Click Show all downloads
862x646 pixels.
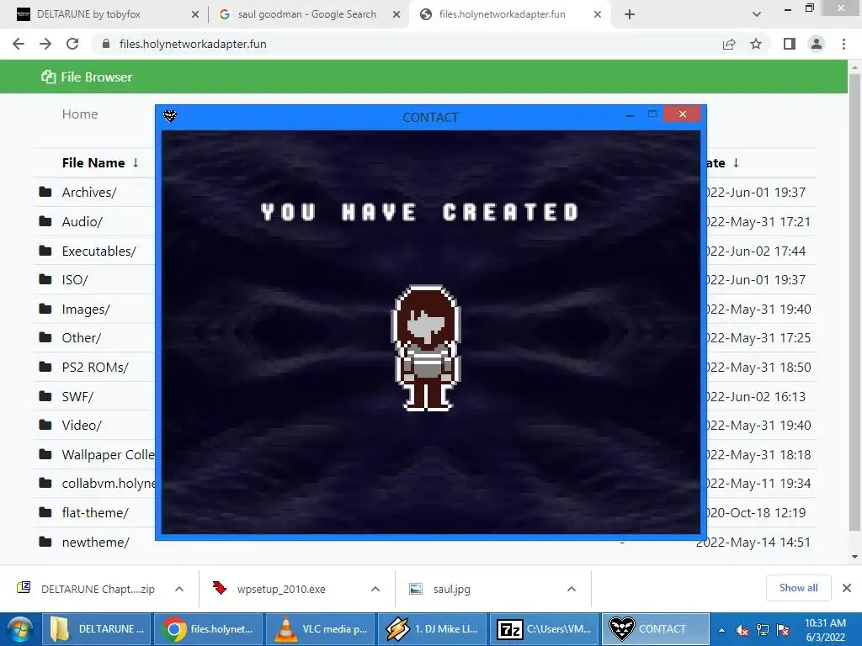[798, 588]
